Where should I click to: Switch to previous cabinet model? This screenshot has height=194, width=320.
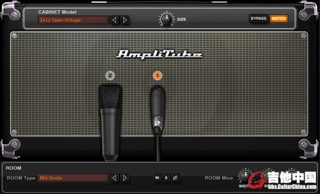point(115,20)
